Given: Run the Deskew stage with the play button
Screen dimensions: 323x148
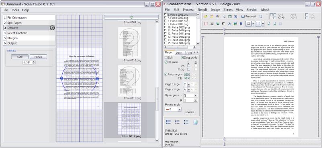Looking at the screenshot, I should (52, 28).
